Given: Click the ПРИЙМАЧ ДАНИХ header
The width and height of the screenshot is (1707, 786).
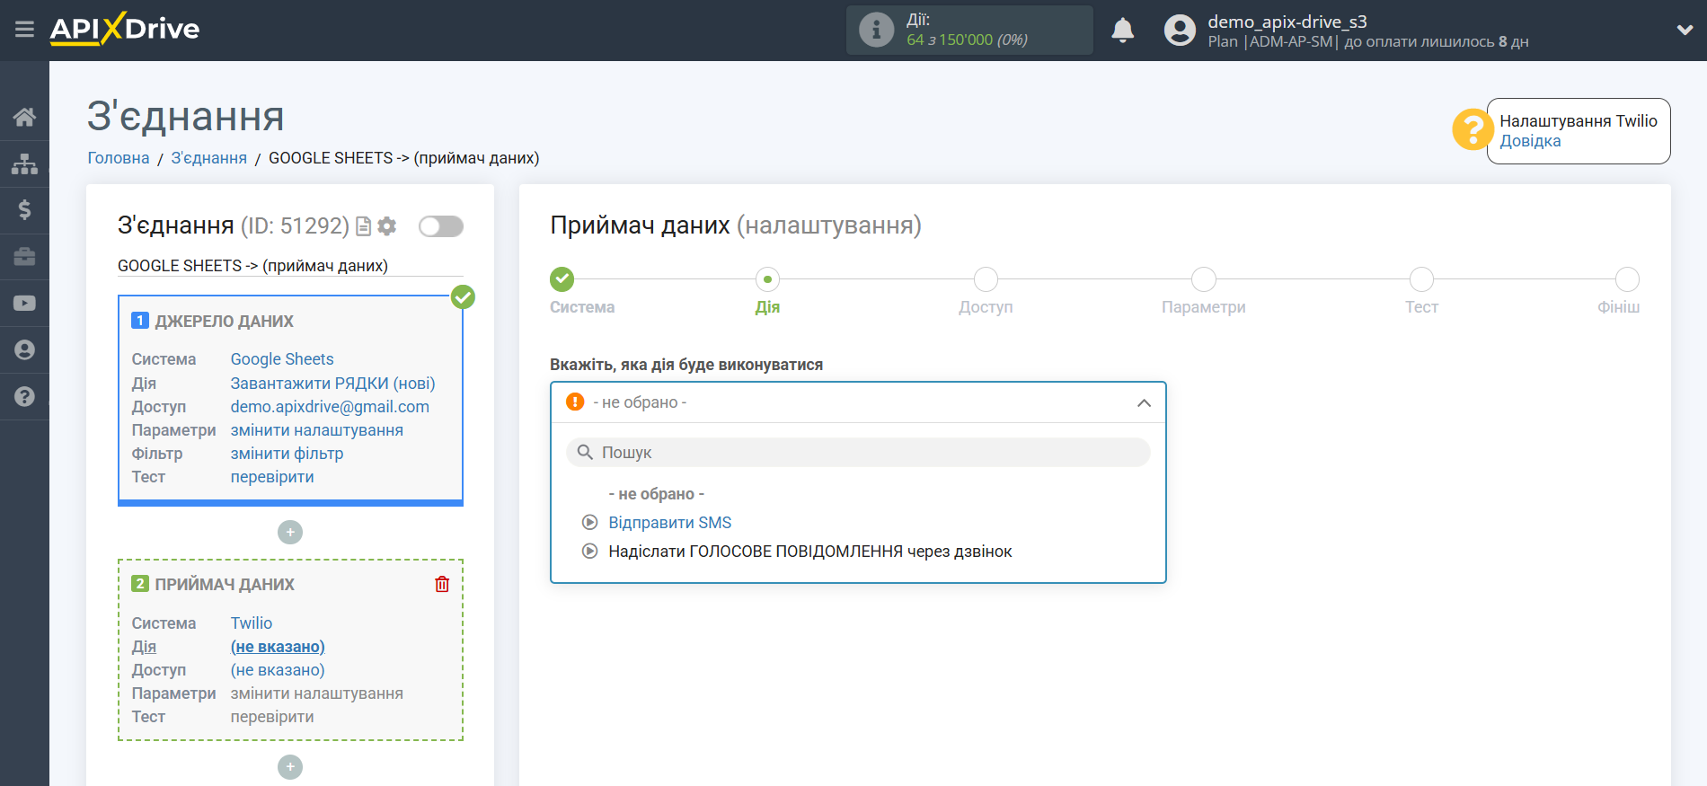Looking at the screenshot, I should coord(225,585).
